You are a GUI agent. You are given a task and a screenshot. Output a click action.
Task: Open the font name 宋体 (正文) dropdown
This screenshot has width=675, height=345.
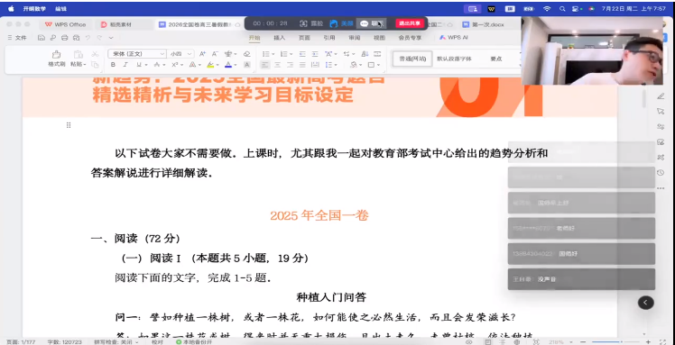click(x=162, y=54)
